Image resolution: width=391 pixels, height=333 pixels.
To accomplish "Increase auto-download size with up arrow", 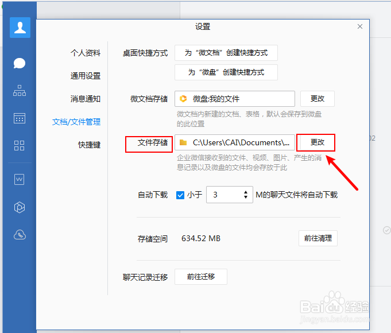I will pos(246,192).
